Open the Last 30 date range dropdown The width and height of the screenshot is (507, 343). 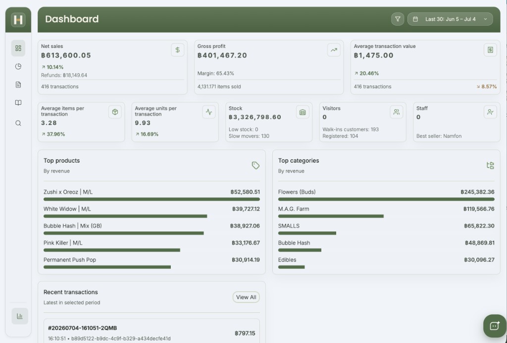coord(450,19)
